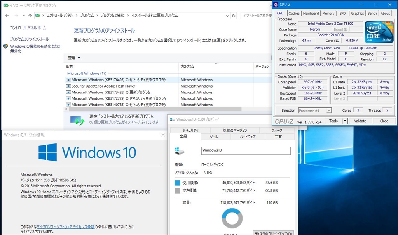Select Security Update for Adobe Flash Player row
398x235 pixels.
[168, 86]
